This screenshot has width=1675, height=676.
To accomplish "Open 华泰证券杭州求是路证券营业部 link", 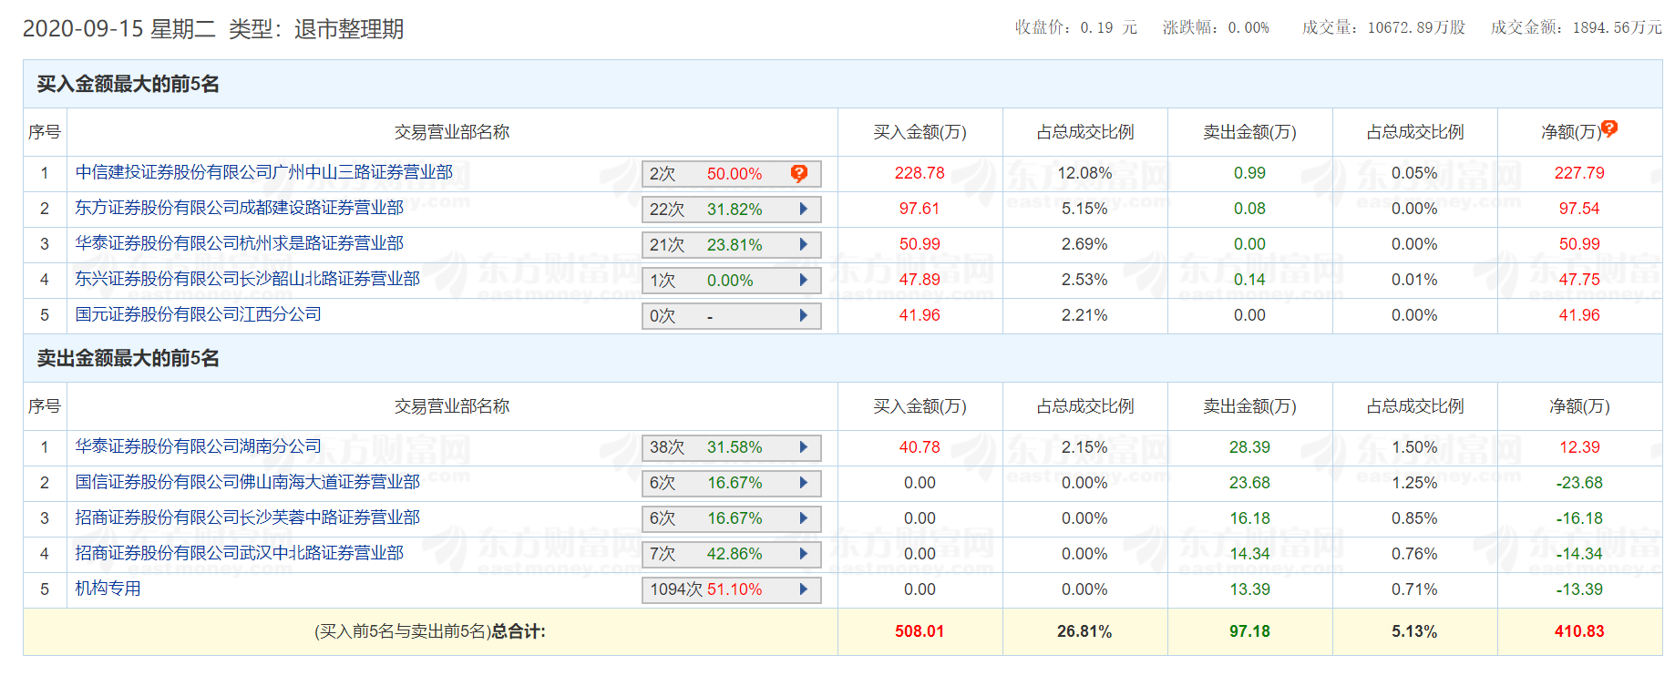I will 239,243.
